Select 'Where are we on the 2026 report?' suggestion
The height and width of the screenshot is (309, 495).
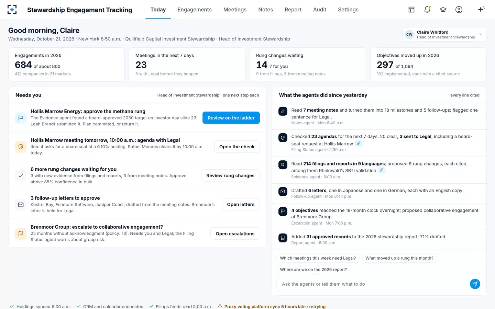[313, 270]
